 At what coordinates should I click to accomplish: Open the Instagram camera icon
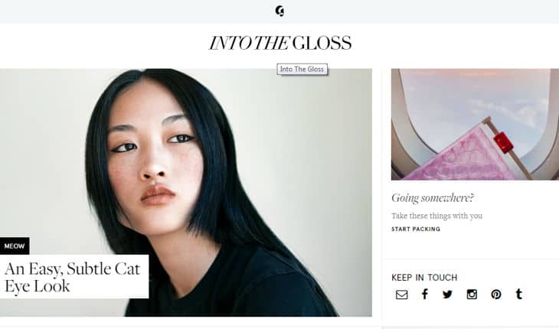coord(472,294)
